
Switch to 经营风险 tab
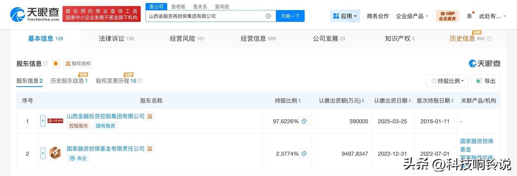187,39
